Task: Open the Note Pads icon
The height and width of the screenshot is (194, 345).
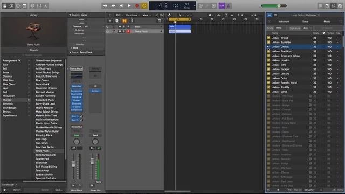Action: pos(327,6)
